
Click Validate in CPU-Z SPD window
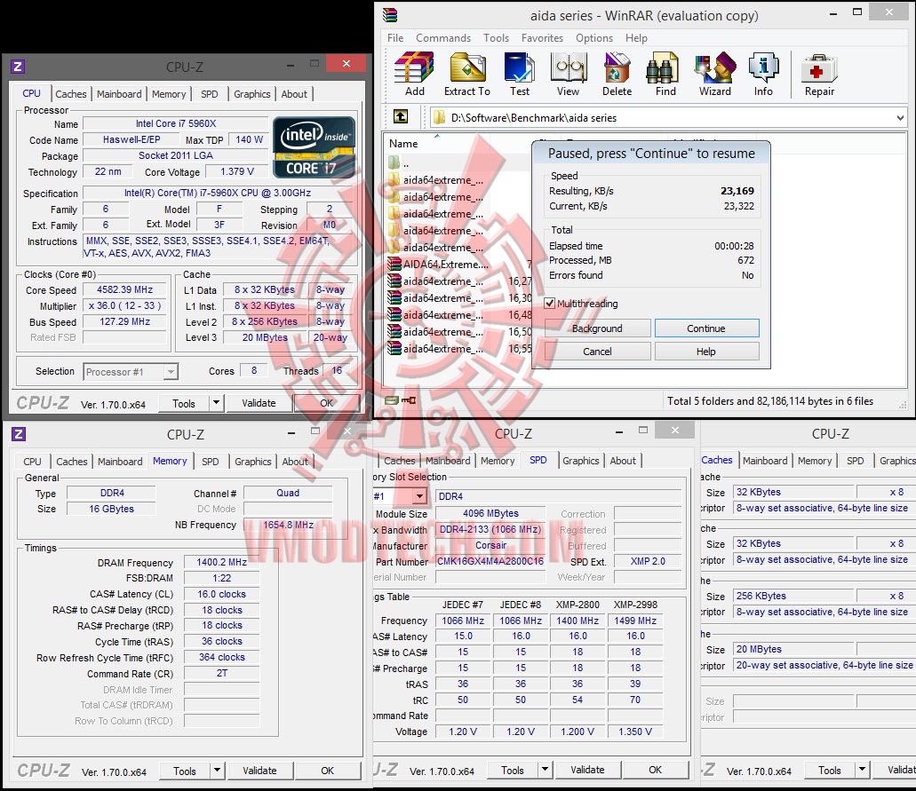(x=587, y=770)
